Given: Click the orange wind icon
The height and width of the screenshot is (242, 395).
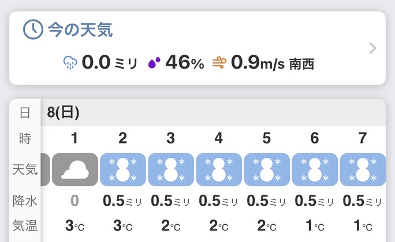Looking at the screenshot, I should pyautogui.click(x=219, y=63).
